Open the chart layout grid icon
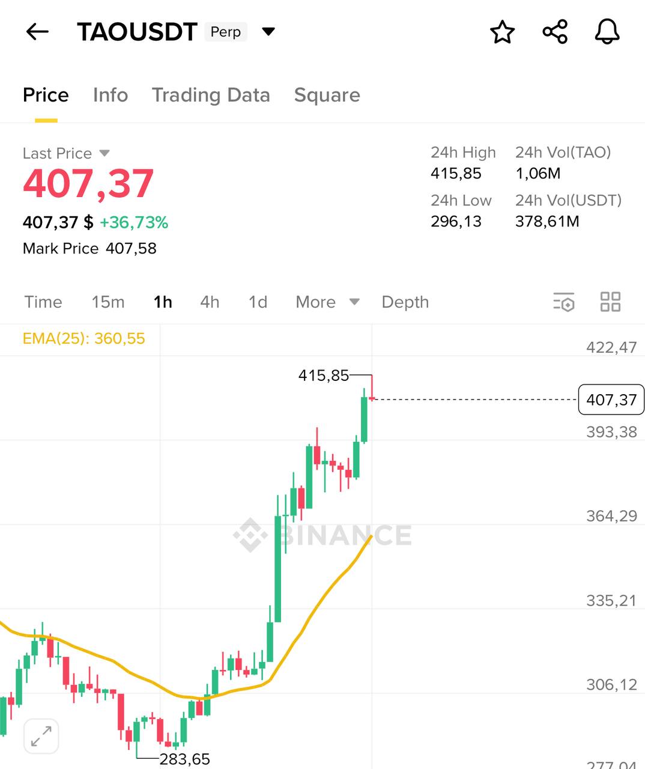This screenshot has height=769, width=645. 610,302
